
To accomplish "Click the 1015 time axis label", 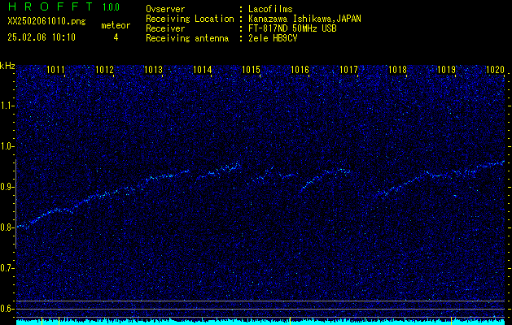I will [x=251, y=70].
